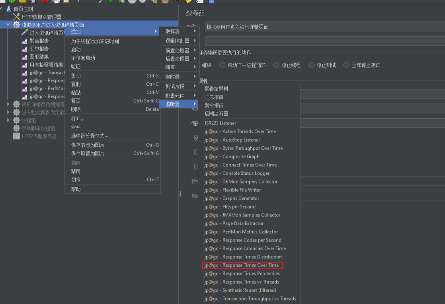The height and width of the screenshot is (304, 445).
Task: Select the 汇总报告 listener icon in tree
Action: 24,49
